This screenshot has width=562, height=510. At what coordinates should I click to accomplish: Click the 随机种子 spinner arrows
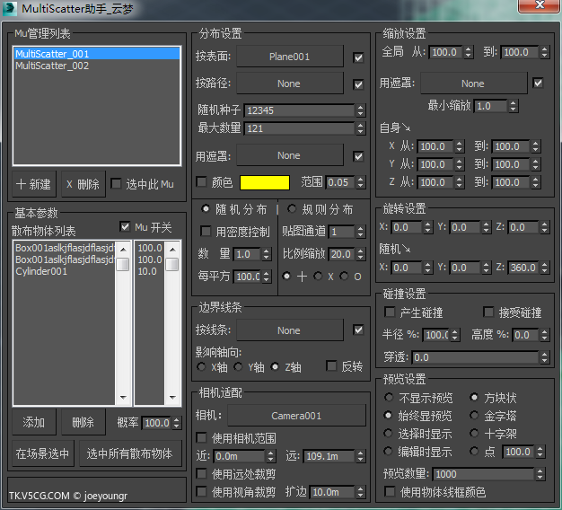click(x=361, y=110)
